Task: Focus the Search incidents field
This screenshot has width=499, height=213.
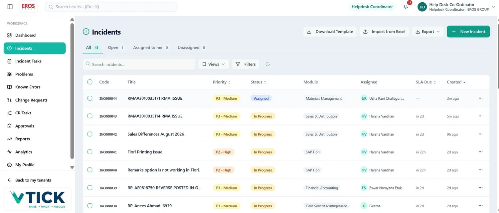Action: point(139,64)
